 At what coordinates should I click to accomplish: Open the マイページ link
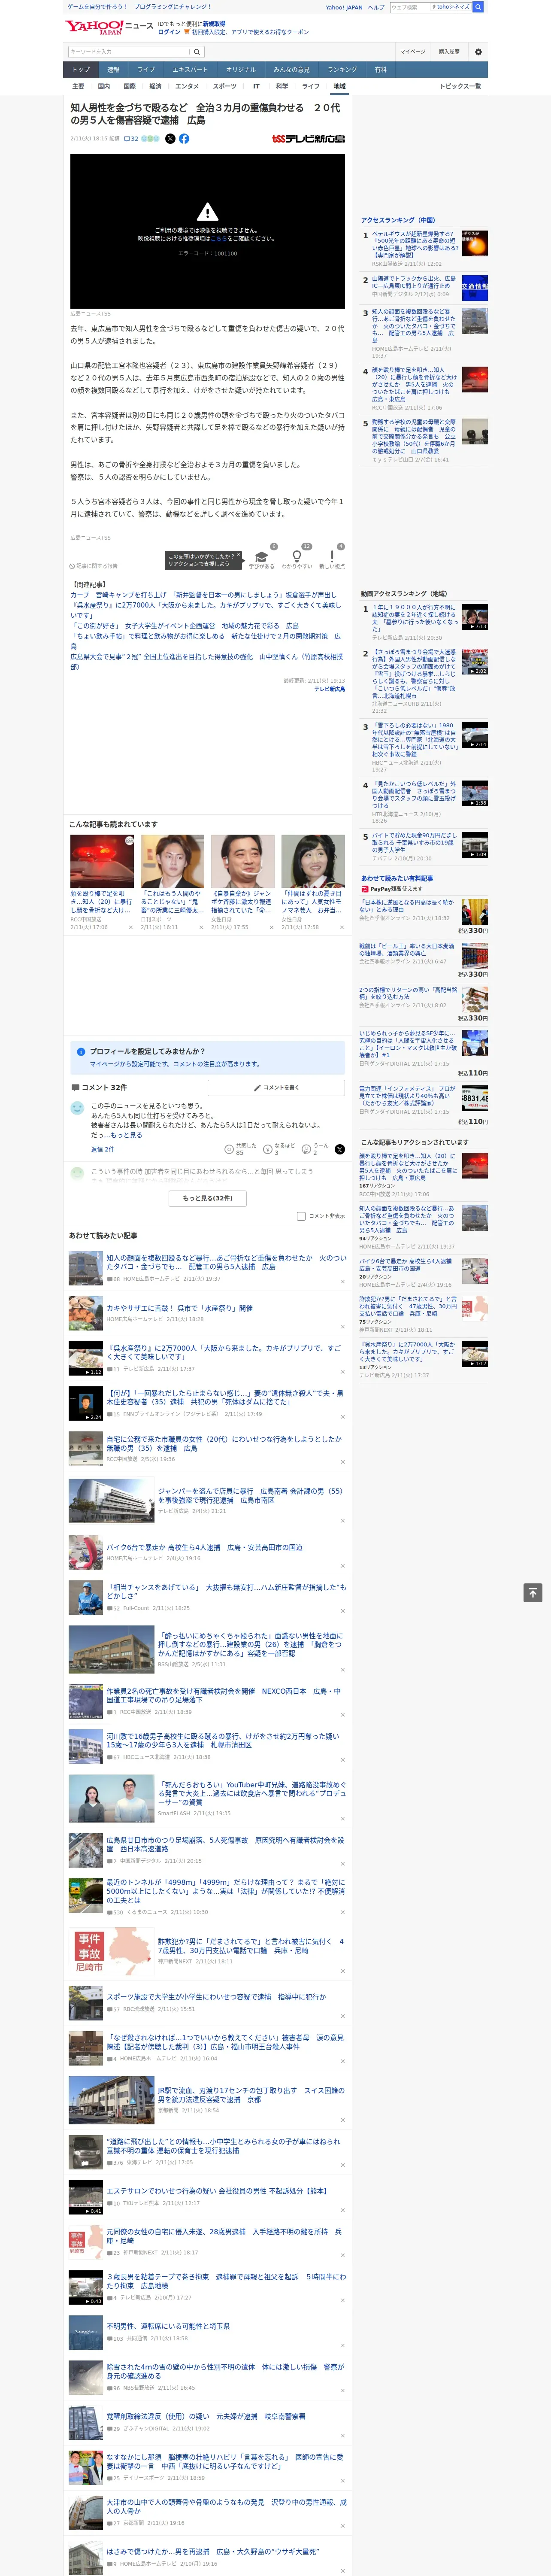(x=413, y=52)
